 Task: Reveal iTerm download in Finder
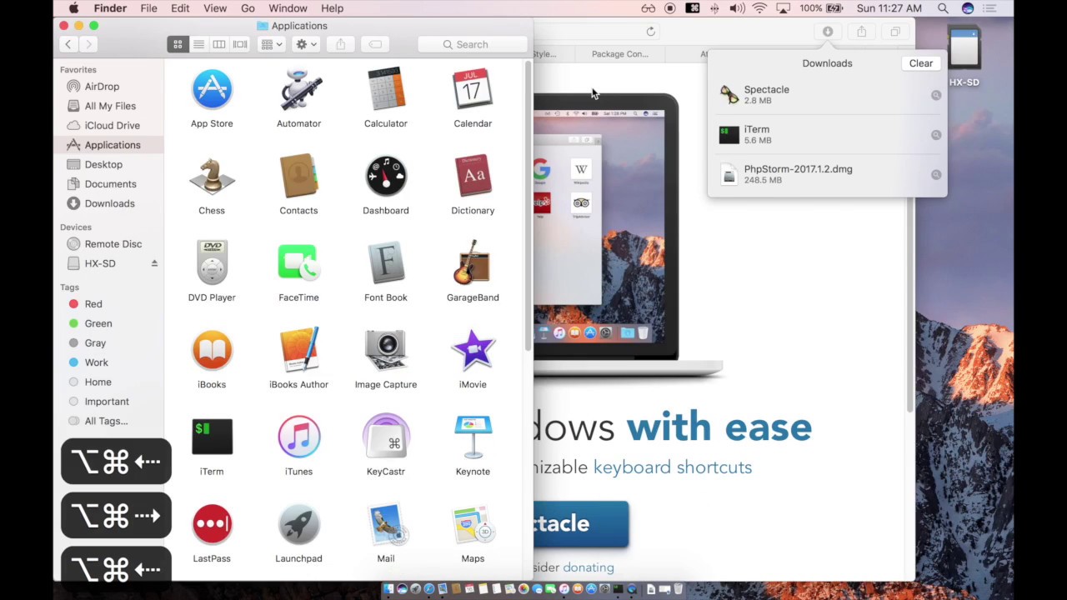936,135
